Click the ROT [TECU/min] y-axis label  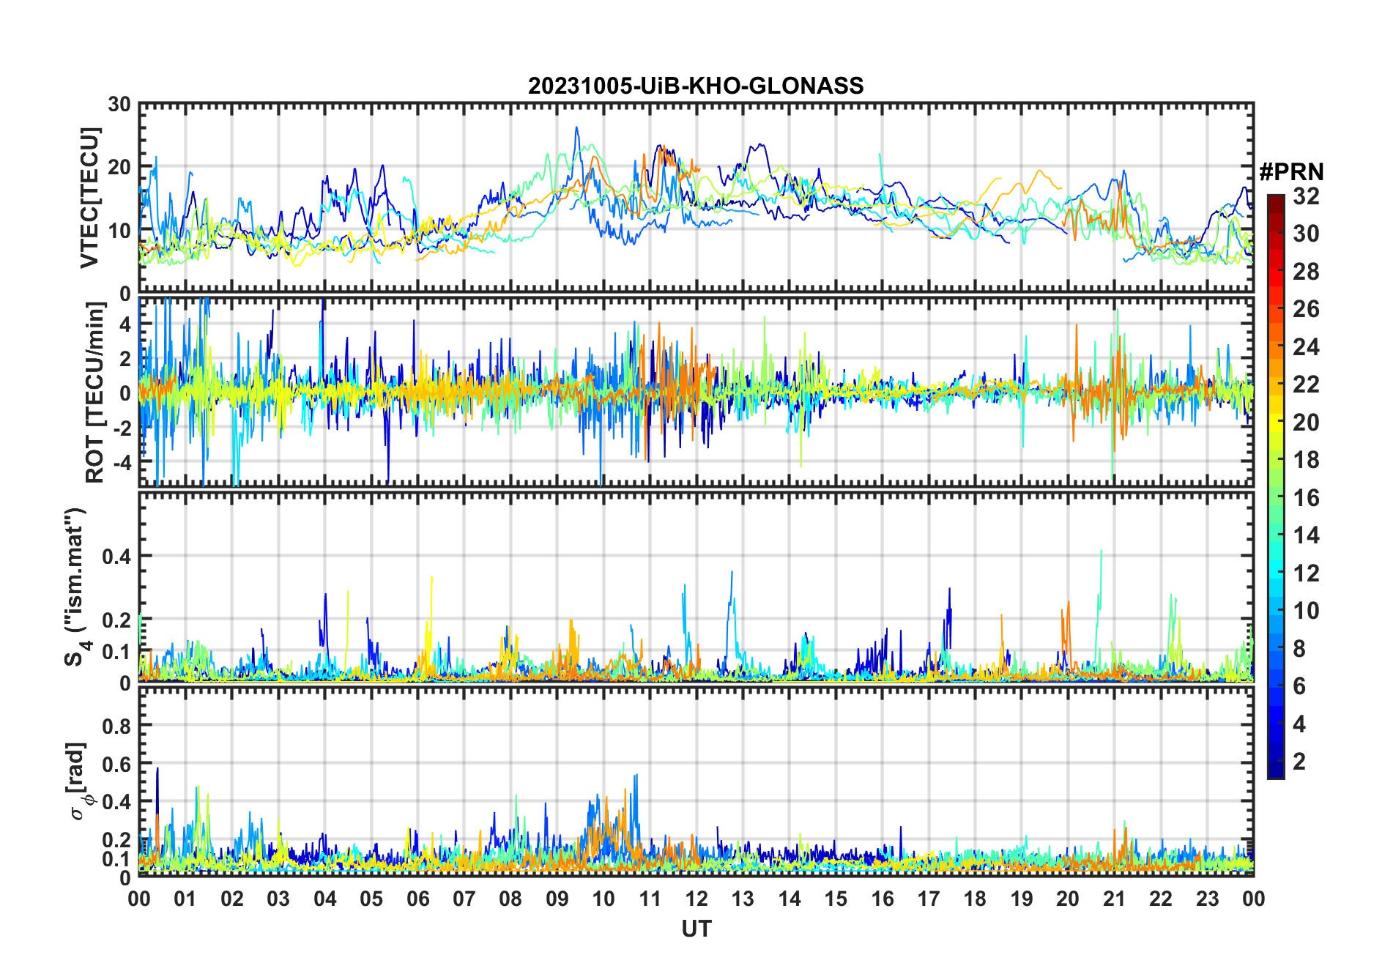pos(94,393)
